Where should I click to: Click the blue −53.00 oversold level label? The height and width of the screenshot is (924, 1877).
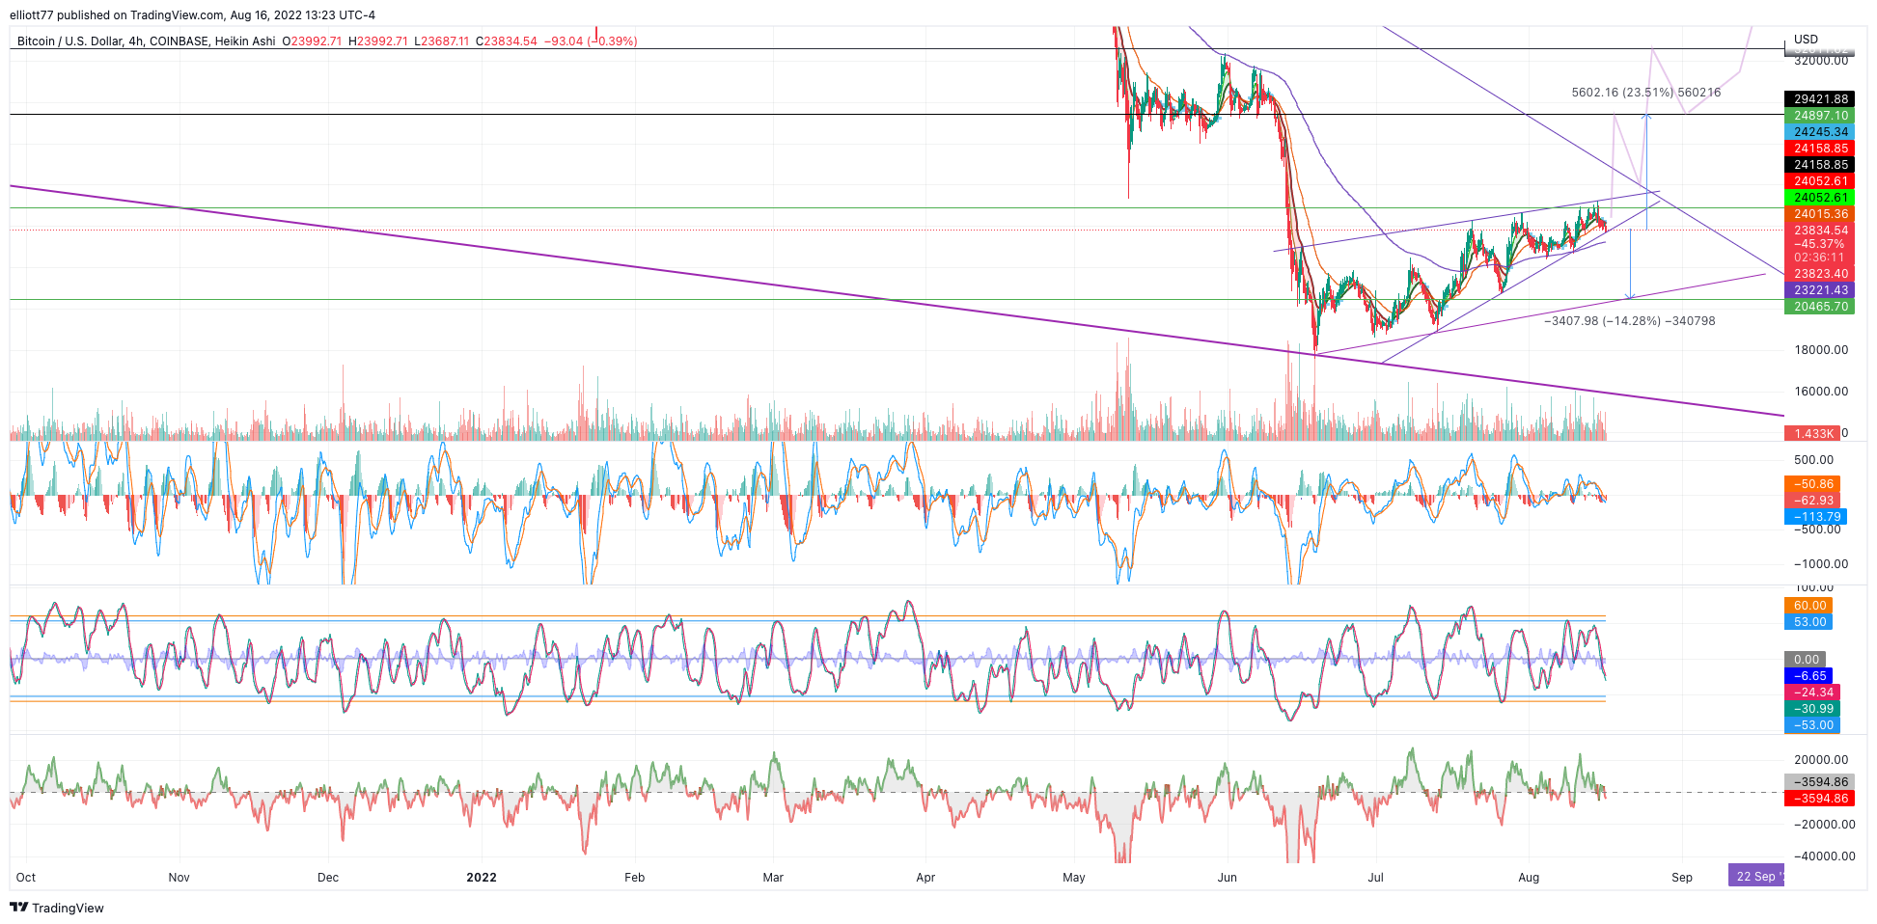[1812, 725]
